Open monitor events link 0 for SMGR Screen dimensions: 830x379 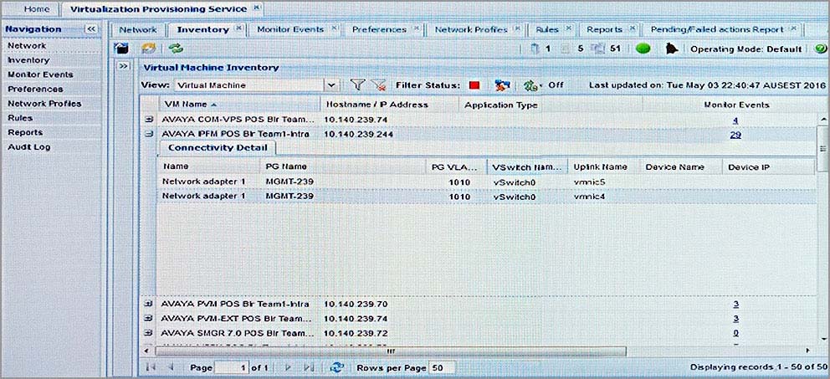click(735, 334)
